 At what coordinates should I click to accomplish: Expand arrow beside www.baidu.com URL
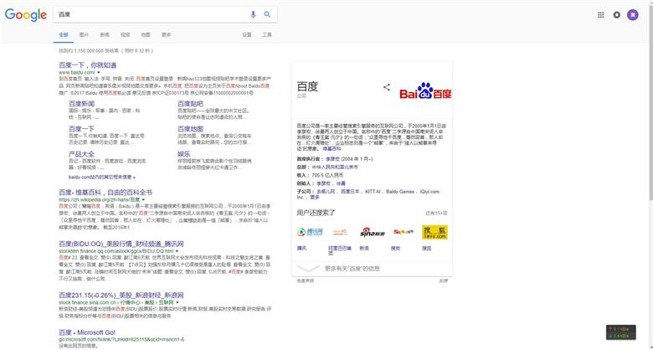[x=99, y=73]
